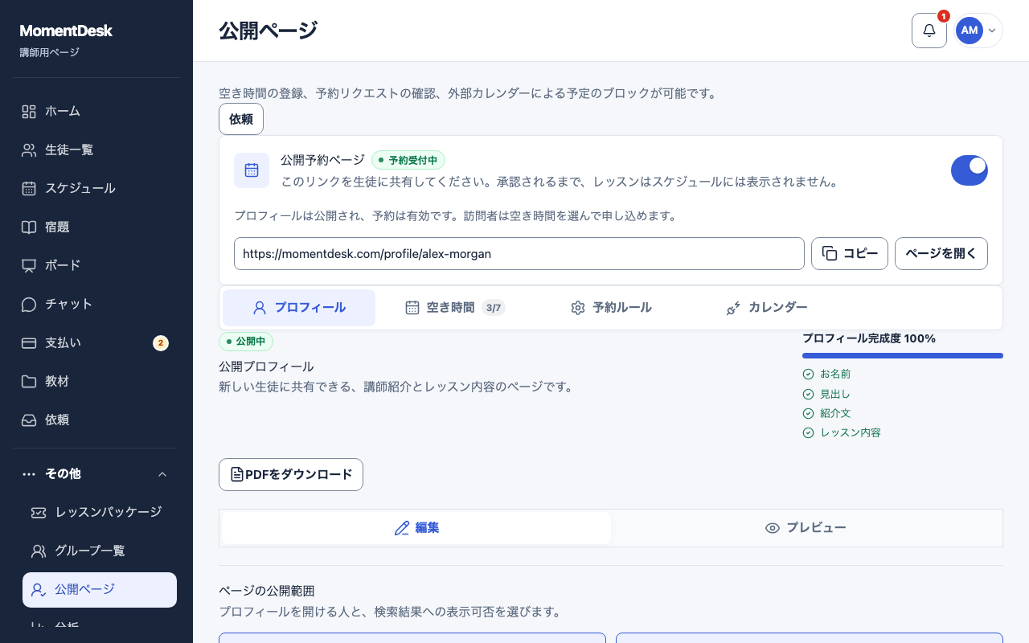Screen dimensions: 1029x643
Task: Click the 3/7 badge on 空き時間
Action: point(494,308)
